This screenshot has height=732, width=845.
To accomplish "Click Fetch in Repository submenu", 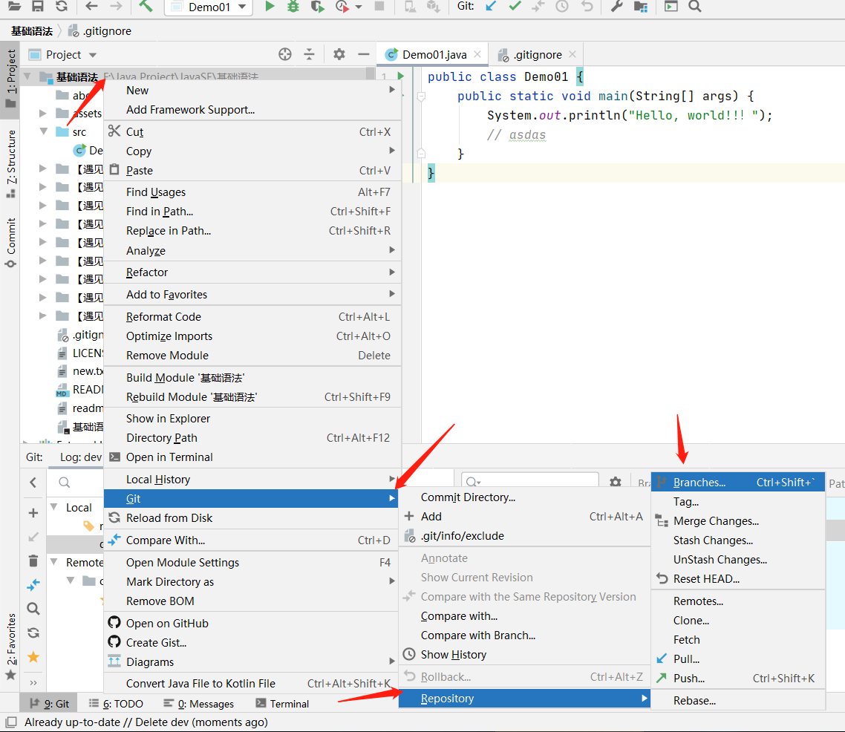I will tap(738, 639).
